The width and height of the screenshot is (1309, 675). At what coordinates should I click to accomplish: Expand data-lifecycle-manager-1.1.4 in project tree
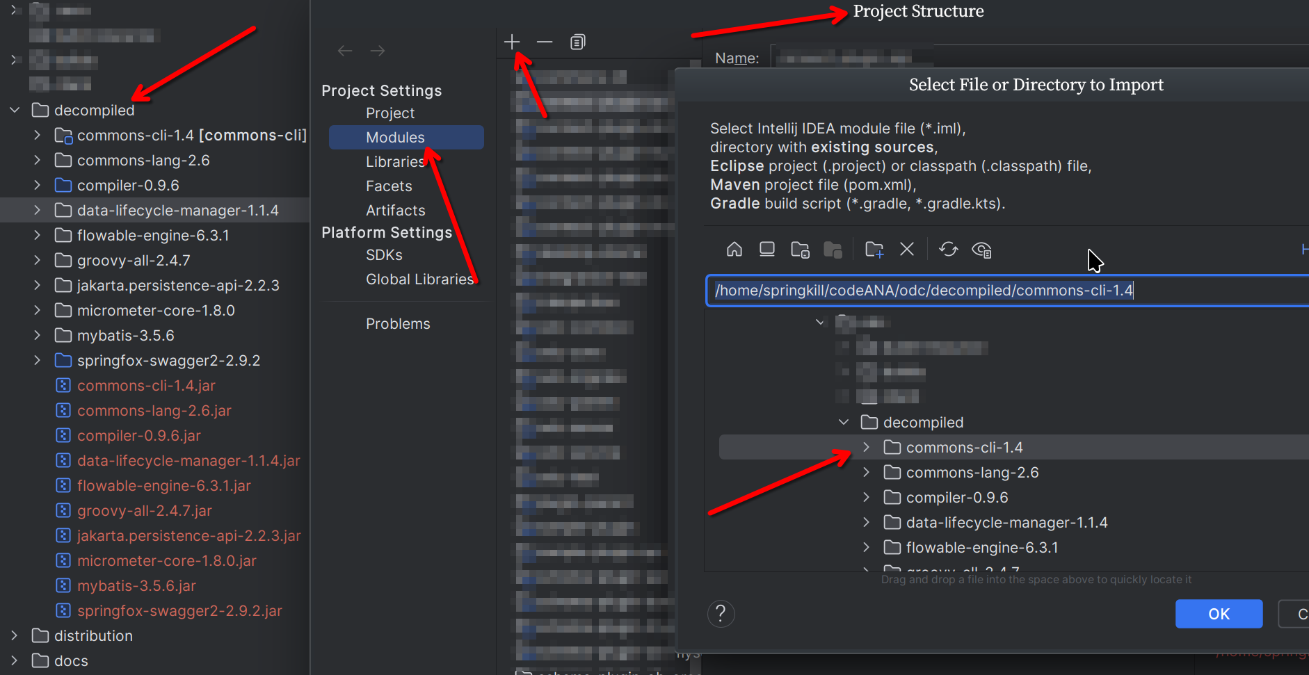click(x=38, y=210)
